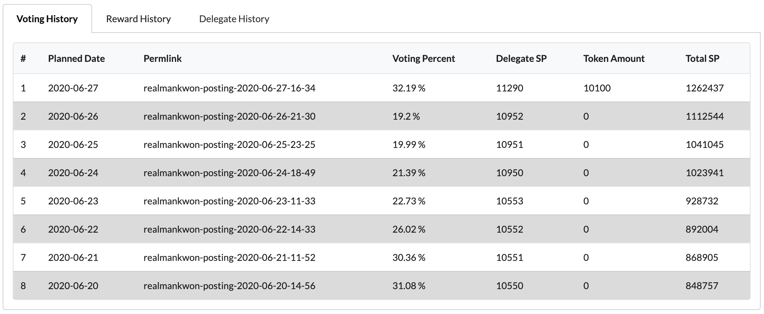Click the Total SP column header
764x314 pixels.
pyautogui.click(x=702, y=58)
